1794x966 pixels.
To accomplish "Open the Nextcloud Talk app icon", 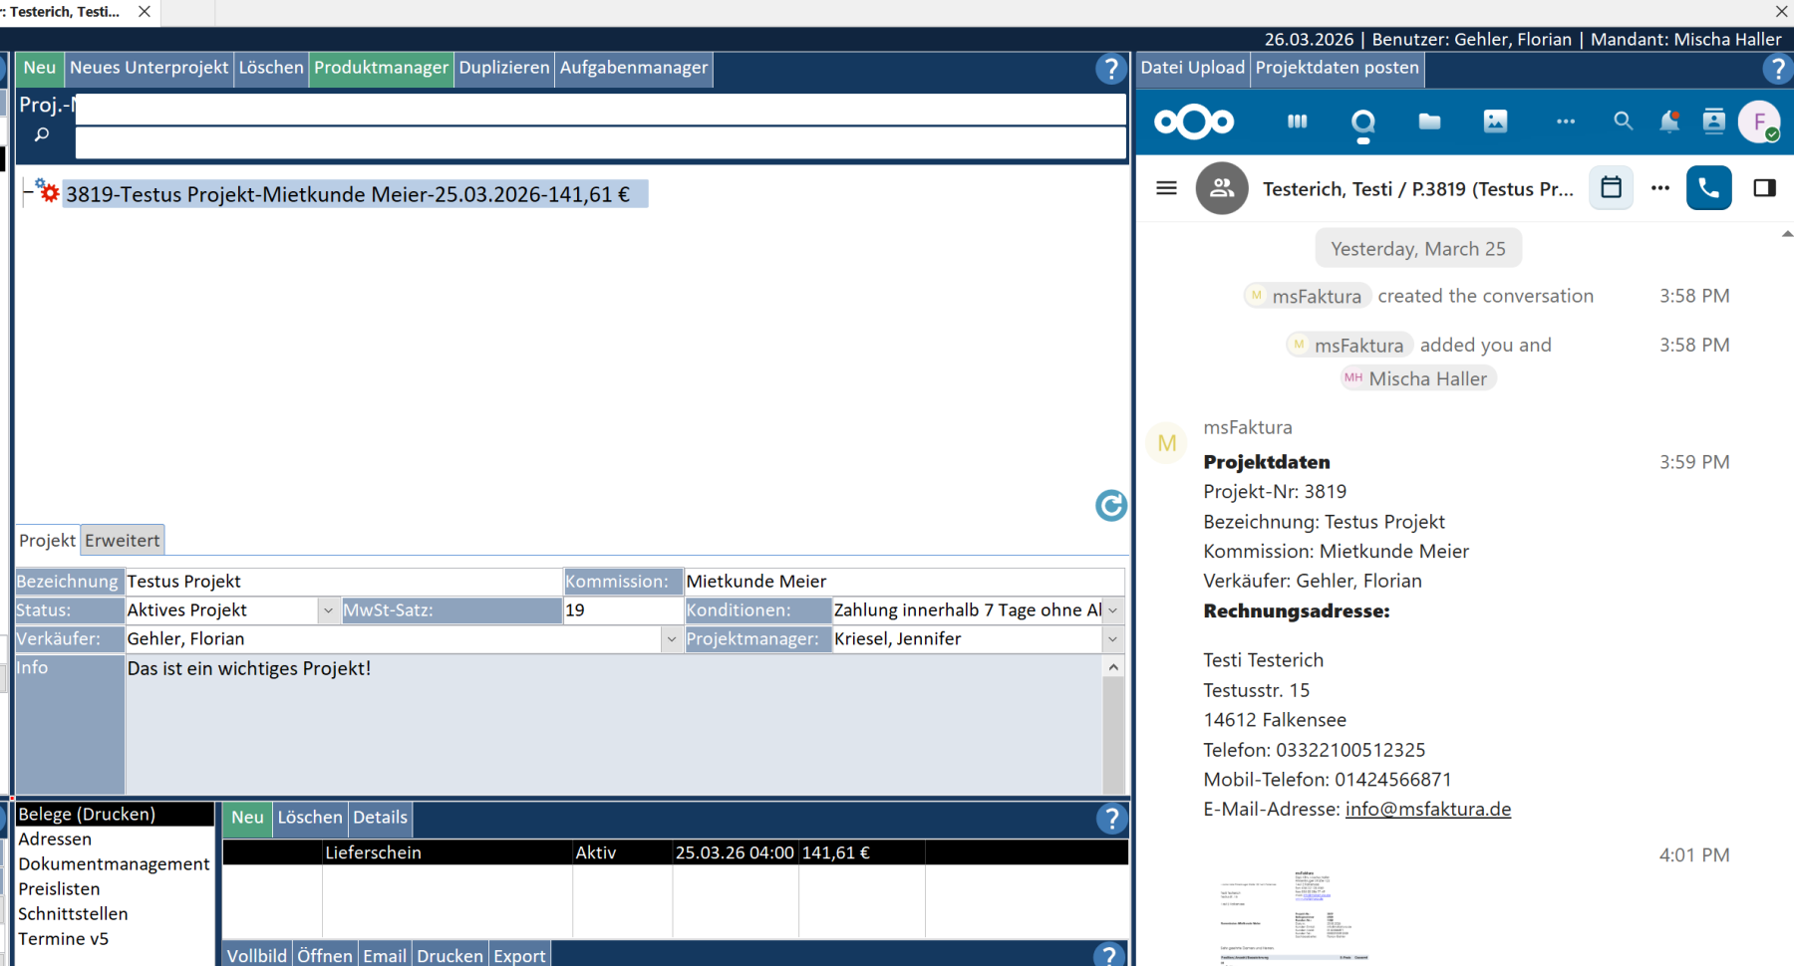I will [x=1362, y=122].
